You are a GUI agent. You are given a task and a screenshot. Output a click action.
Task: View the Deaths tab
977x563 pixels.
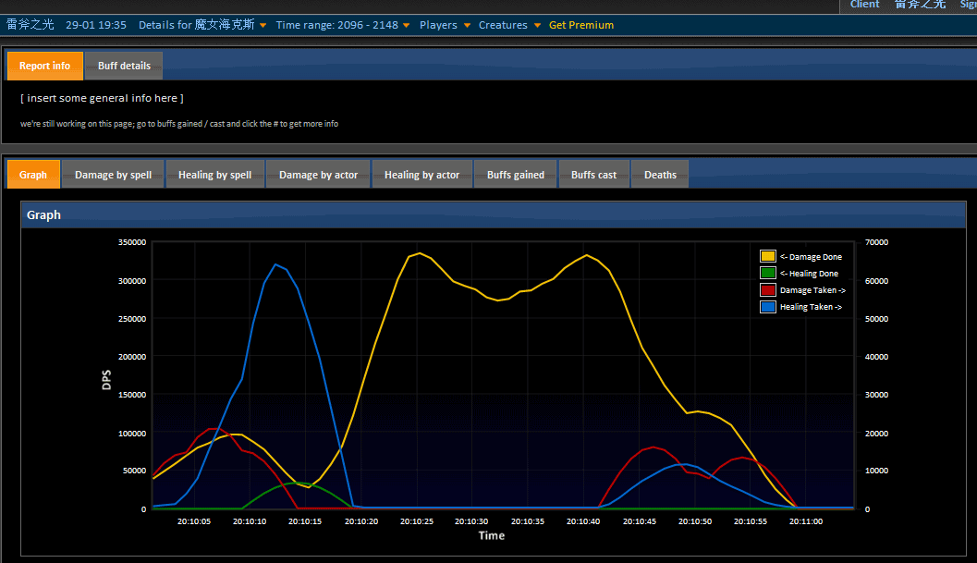661,176
